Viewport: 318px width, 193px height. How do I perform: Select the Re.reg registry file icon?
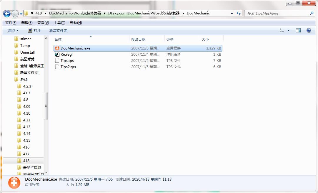pos(57,55)
